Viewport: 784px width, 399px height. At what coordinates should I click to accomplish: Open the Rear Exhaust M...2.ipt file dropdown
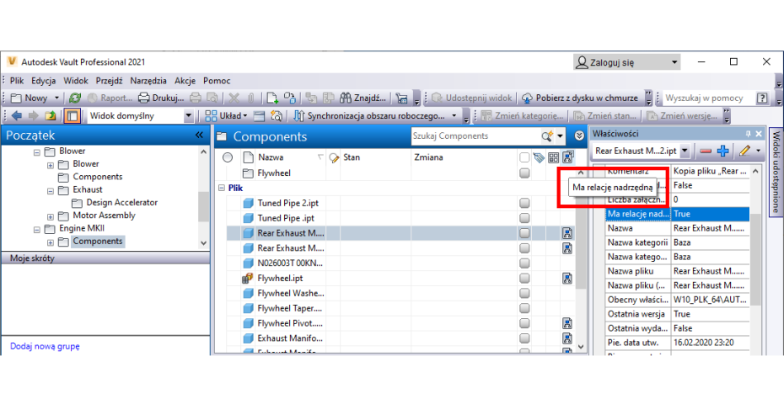click(x=685, y=151)
